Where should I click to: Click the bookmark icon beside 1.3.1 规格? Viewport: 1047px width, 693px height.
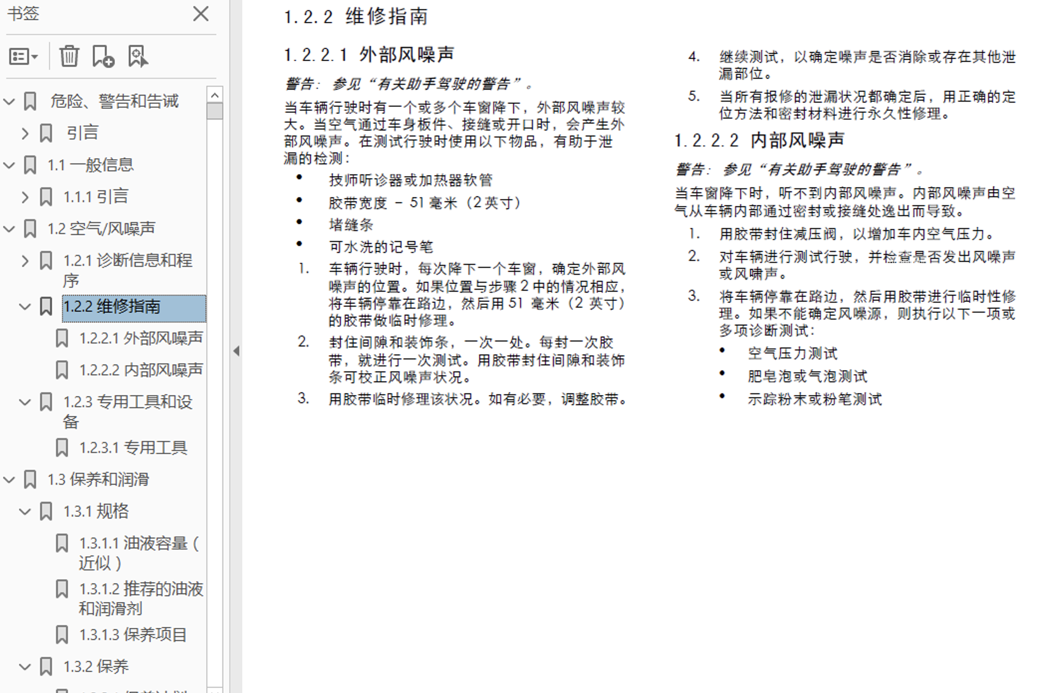(x=46, y=512)
